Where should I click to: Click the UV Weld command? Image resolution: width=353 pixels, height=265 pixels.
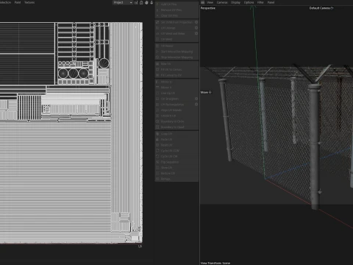(166, 39)
